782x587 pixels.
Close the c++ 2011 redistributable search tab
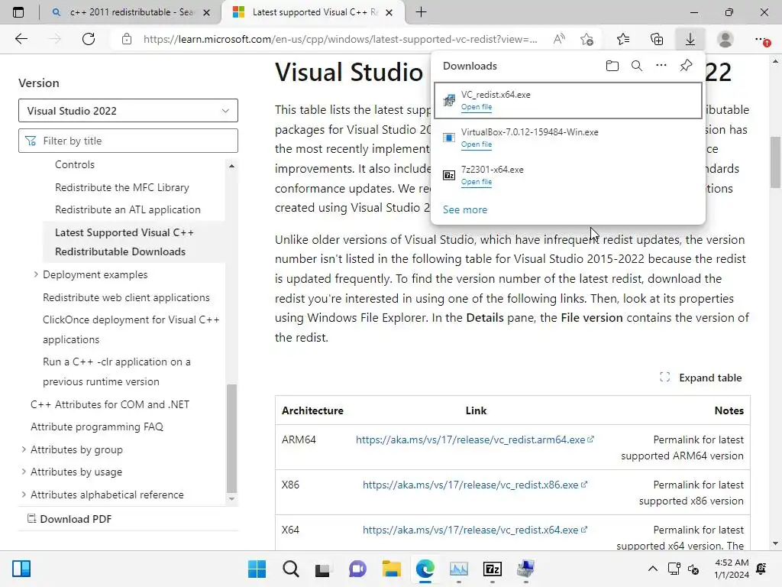pos(206,12)
